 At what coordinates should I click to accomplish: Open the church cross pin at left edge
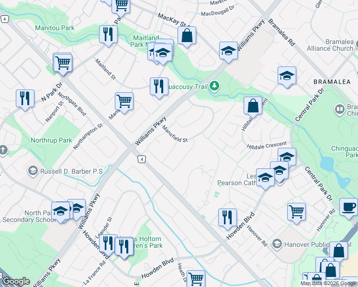[x=3, y=150]
